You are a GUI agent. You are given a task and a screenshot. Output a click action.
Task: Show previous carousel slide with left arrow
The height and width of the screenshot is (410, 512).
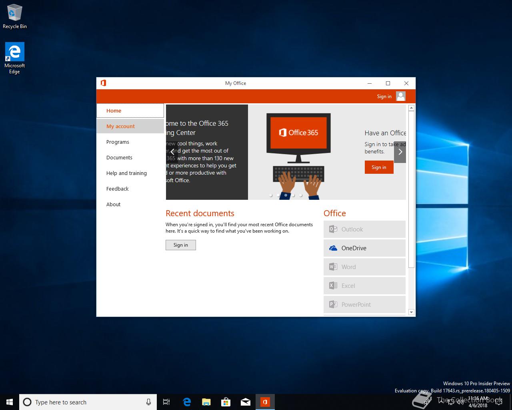(172, 152)
